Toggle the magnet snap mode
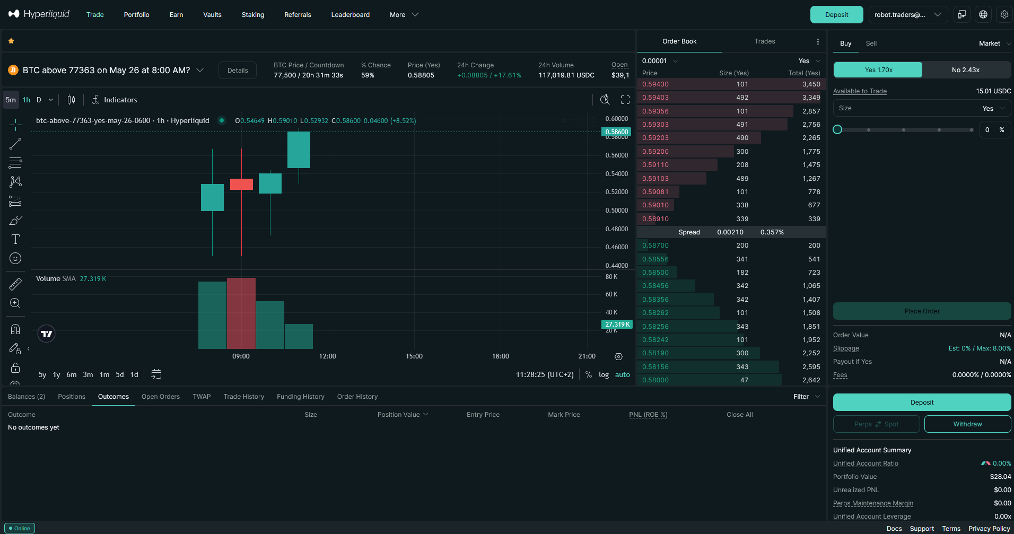Image resolution: width=1014 pixels, height=534 pixels. pos(15,329)
